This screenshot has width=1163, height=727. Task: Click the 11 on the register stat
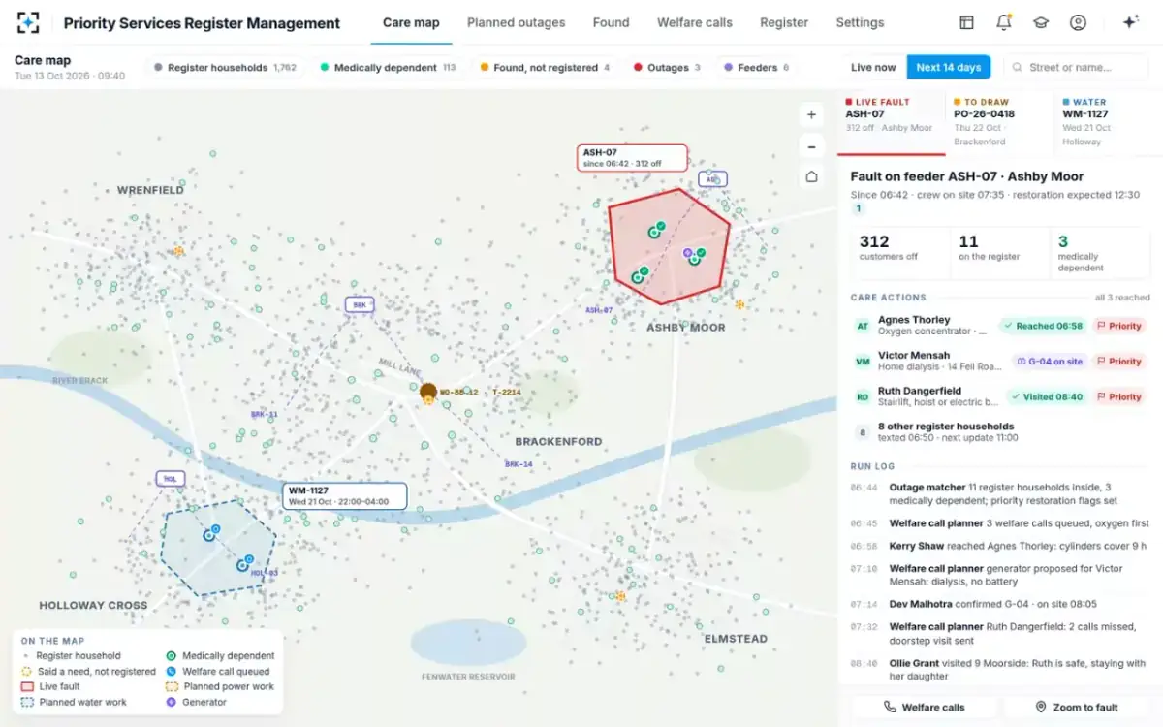(x=1000, y=253)
